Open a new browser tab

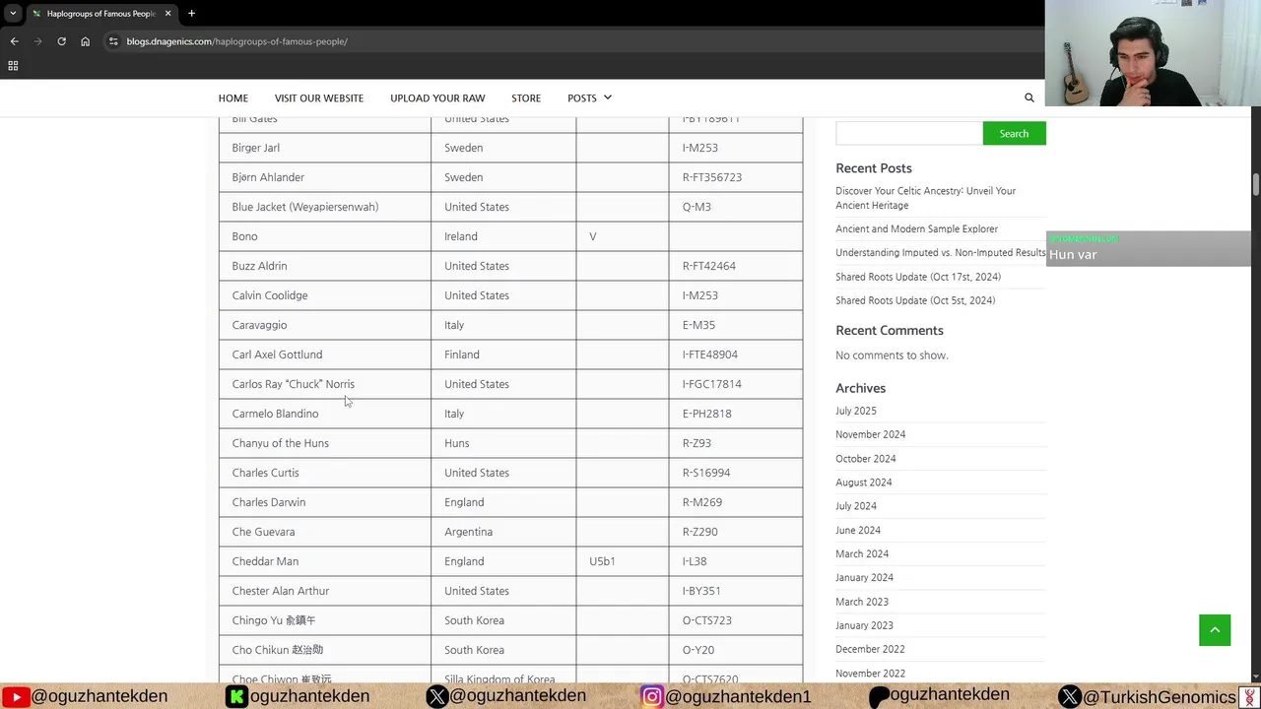[x=191, y=14]
